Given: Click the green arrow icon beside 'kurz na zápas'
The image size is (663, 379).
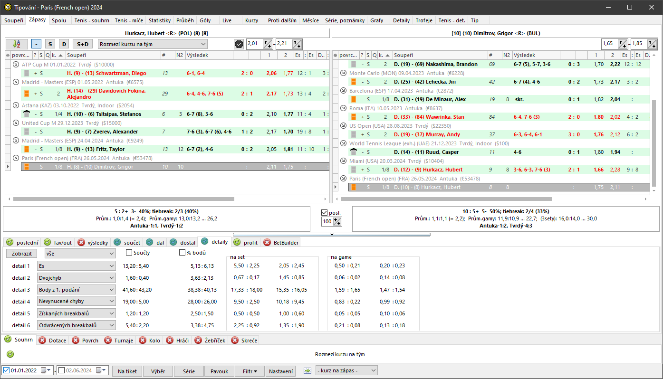Looking at the screenshot, I should click(x=307, y=370).
